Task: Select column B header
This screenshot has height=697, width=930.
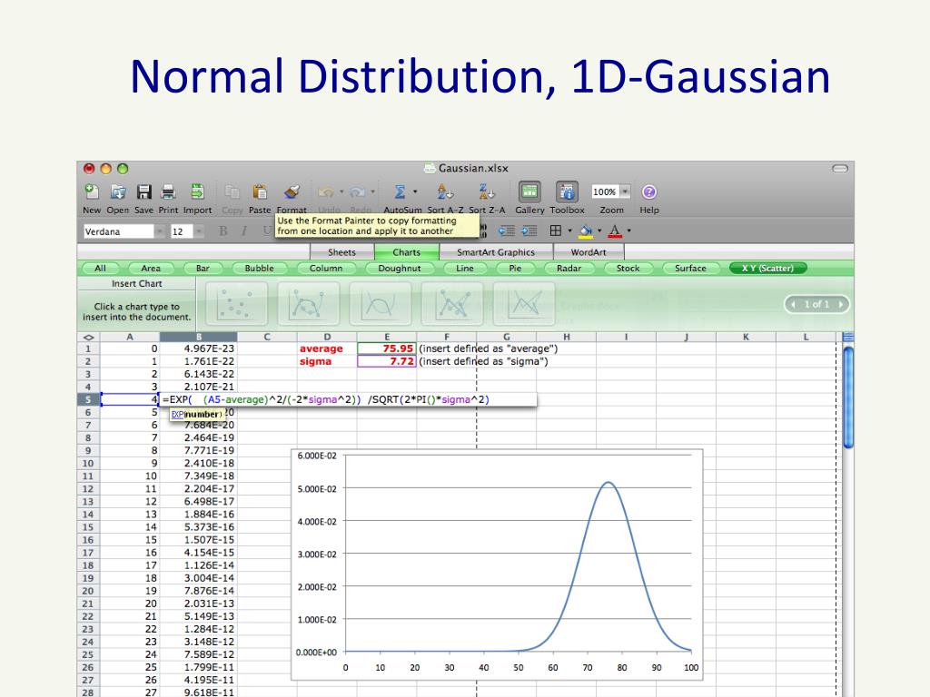Action: coord(199,337)
